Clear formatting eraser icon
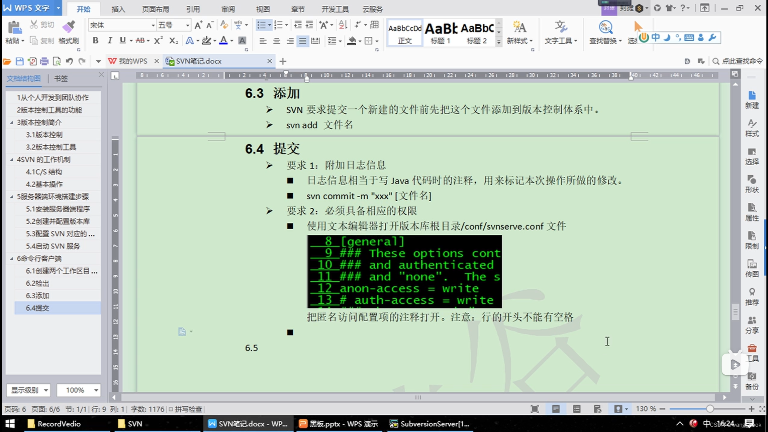768x432 pixels. pos(224,25)
